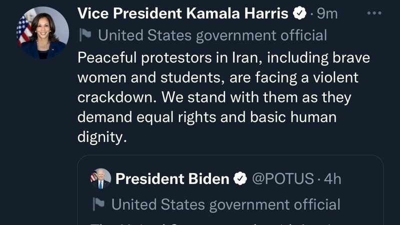This screenshot has height=225, width=400.
Task: Open the more options ellipsis menu
Action: 374,13
